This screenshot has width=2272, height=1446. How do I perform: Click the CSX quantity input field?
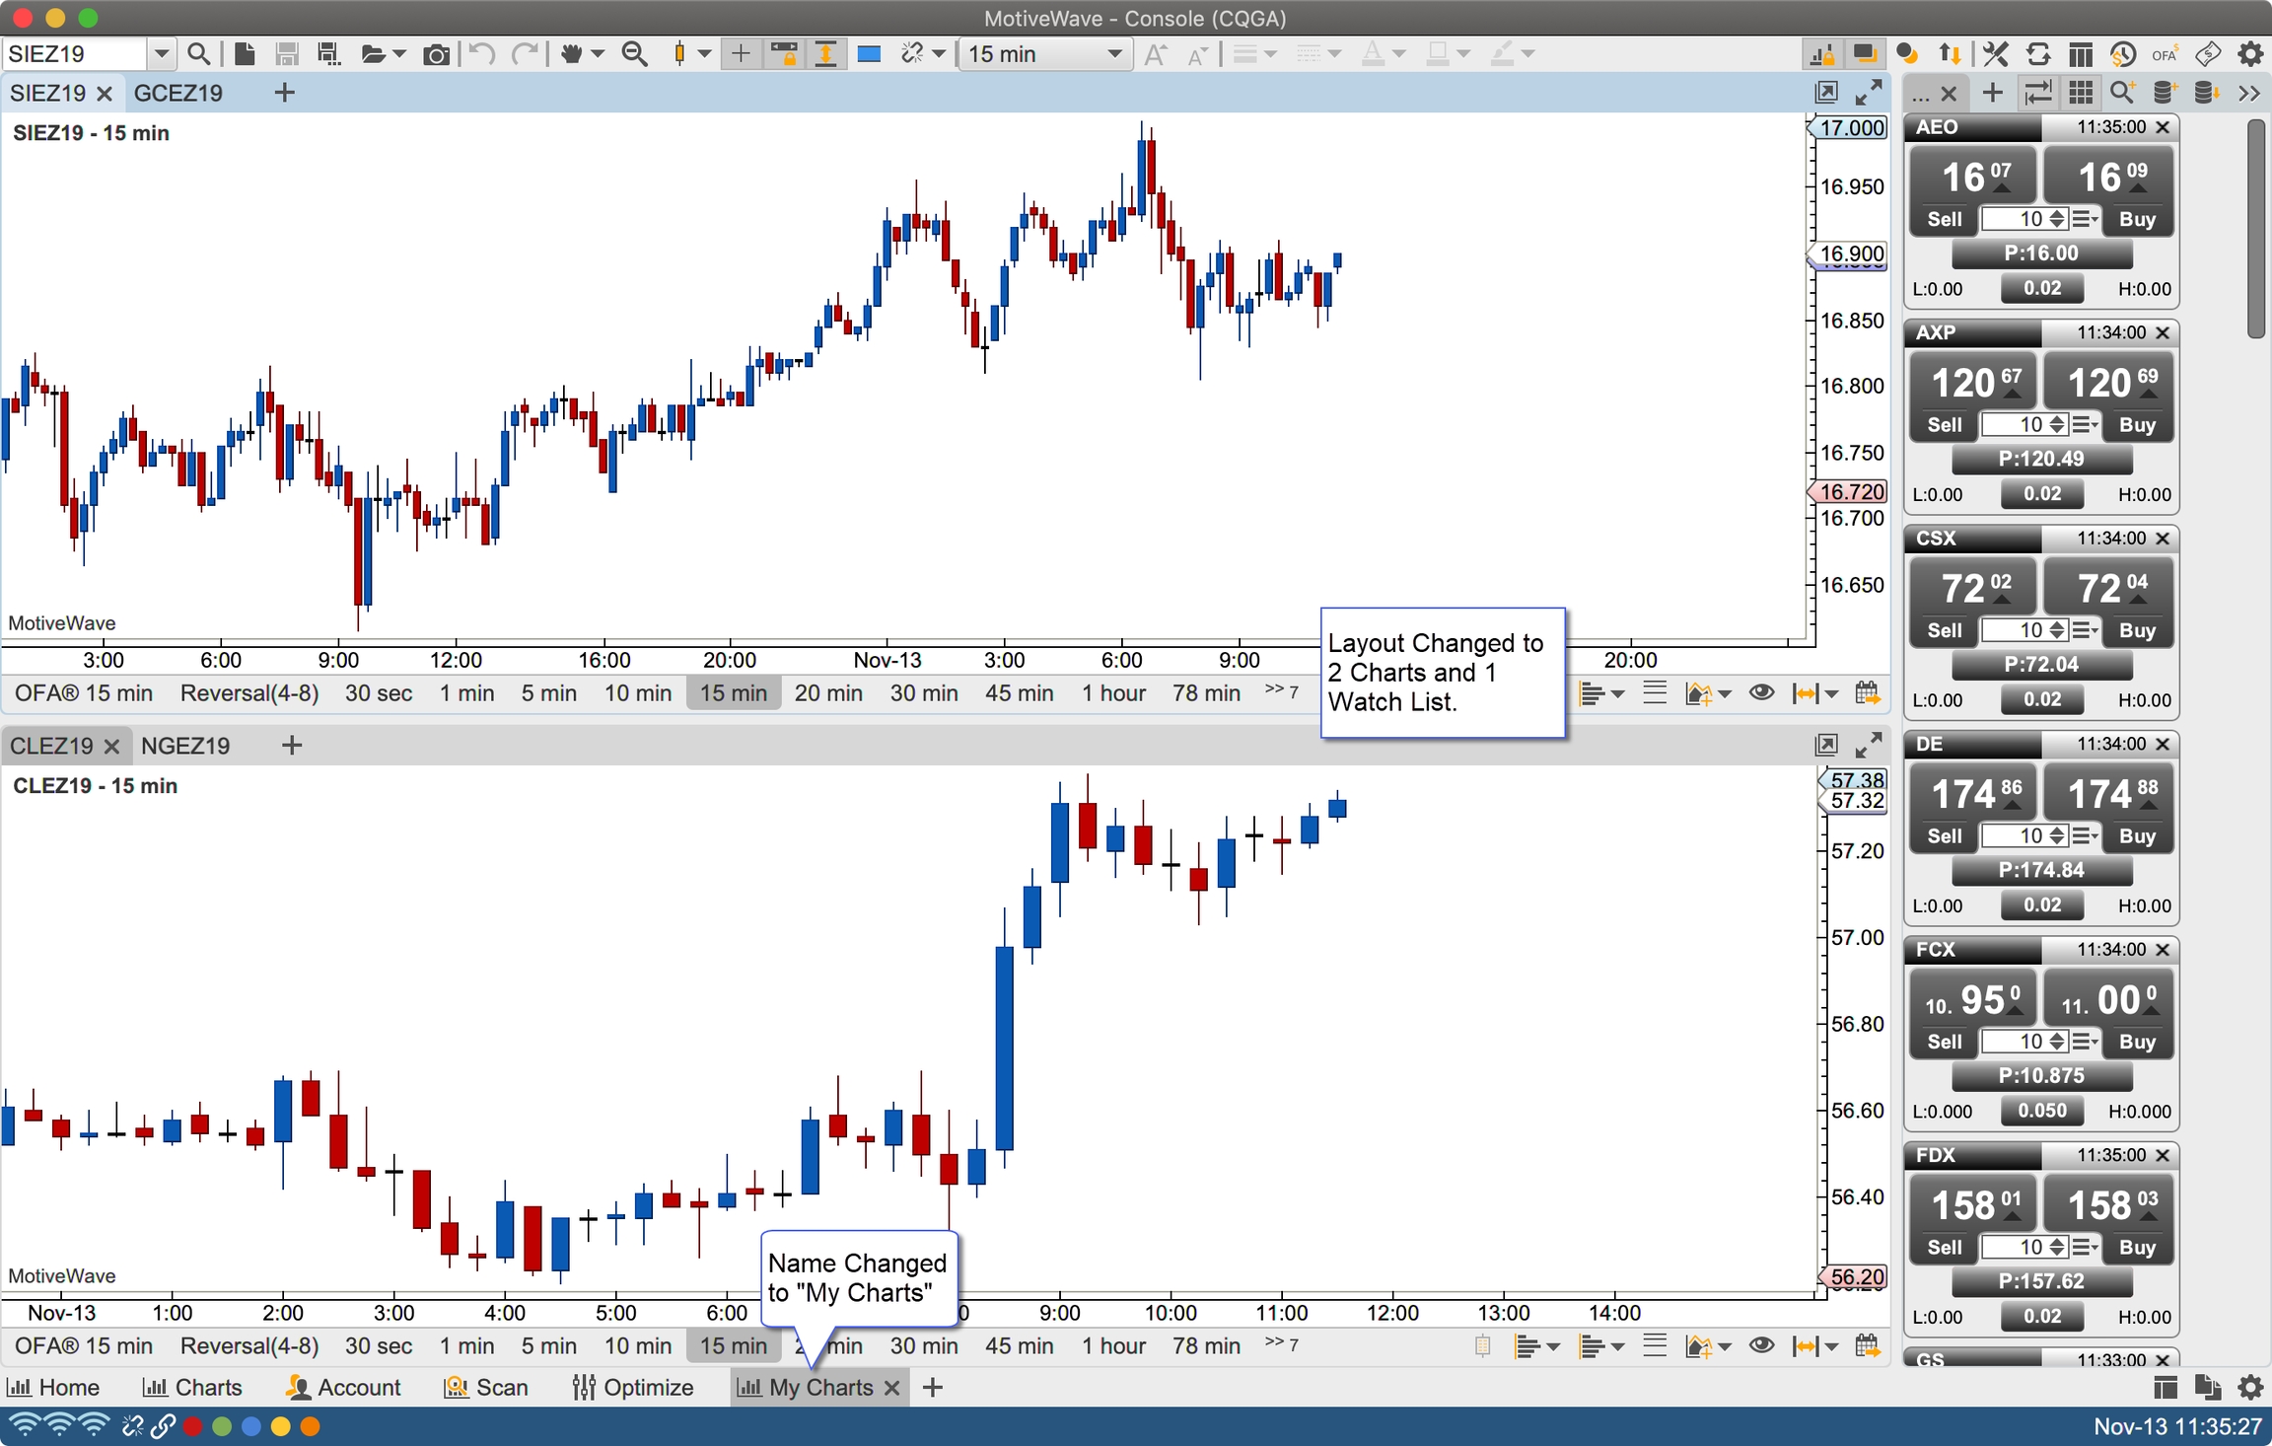[x=2014, y=630]
